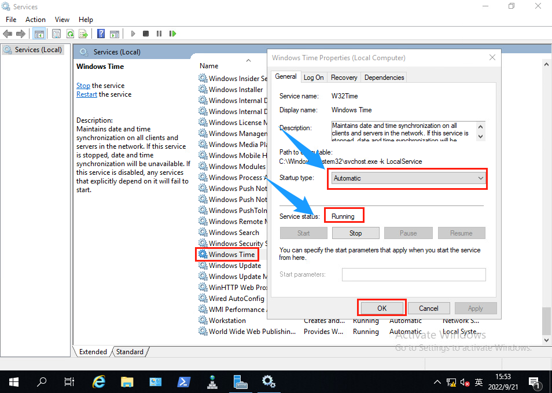
Task: Open File Explorer from the taskbar
Action: pos(127,382)
